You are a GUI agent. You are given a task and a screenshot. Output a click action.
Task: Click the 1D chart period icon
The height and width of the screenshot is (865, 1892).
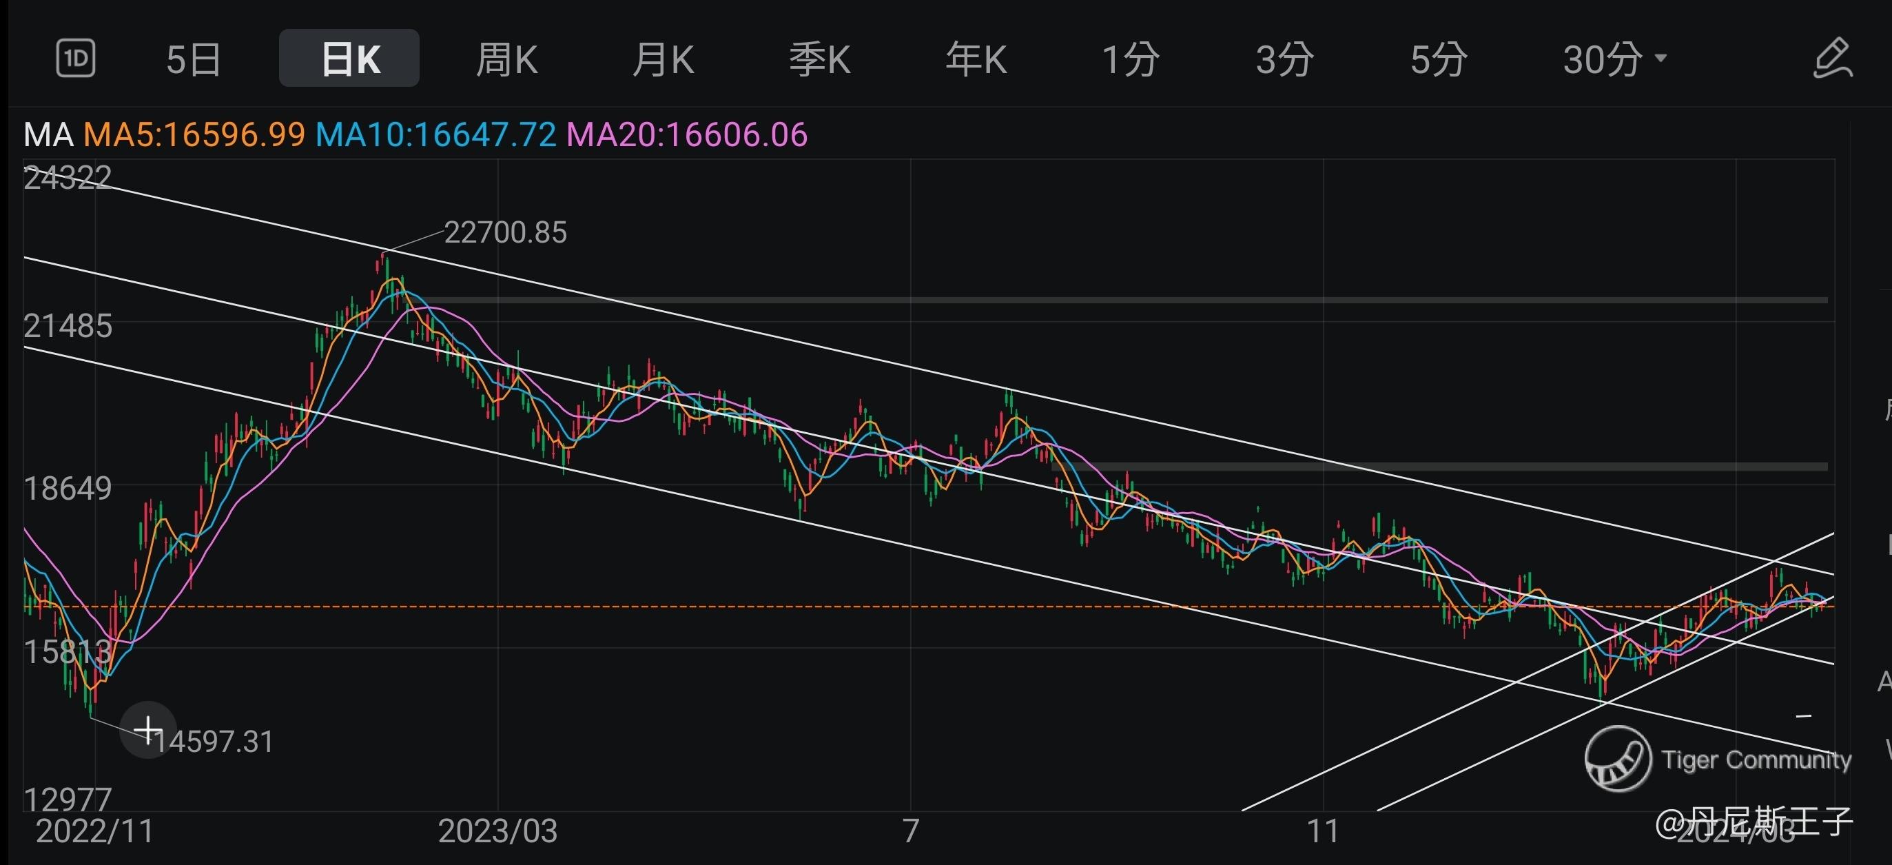point(76,58)
